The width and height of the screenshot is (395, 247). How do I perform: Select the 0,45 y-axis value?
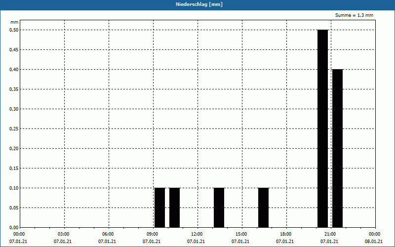14,50
